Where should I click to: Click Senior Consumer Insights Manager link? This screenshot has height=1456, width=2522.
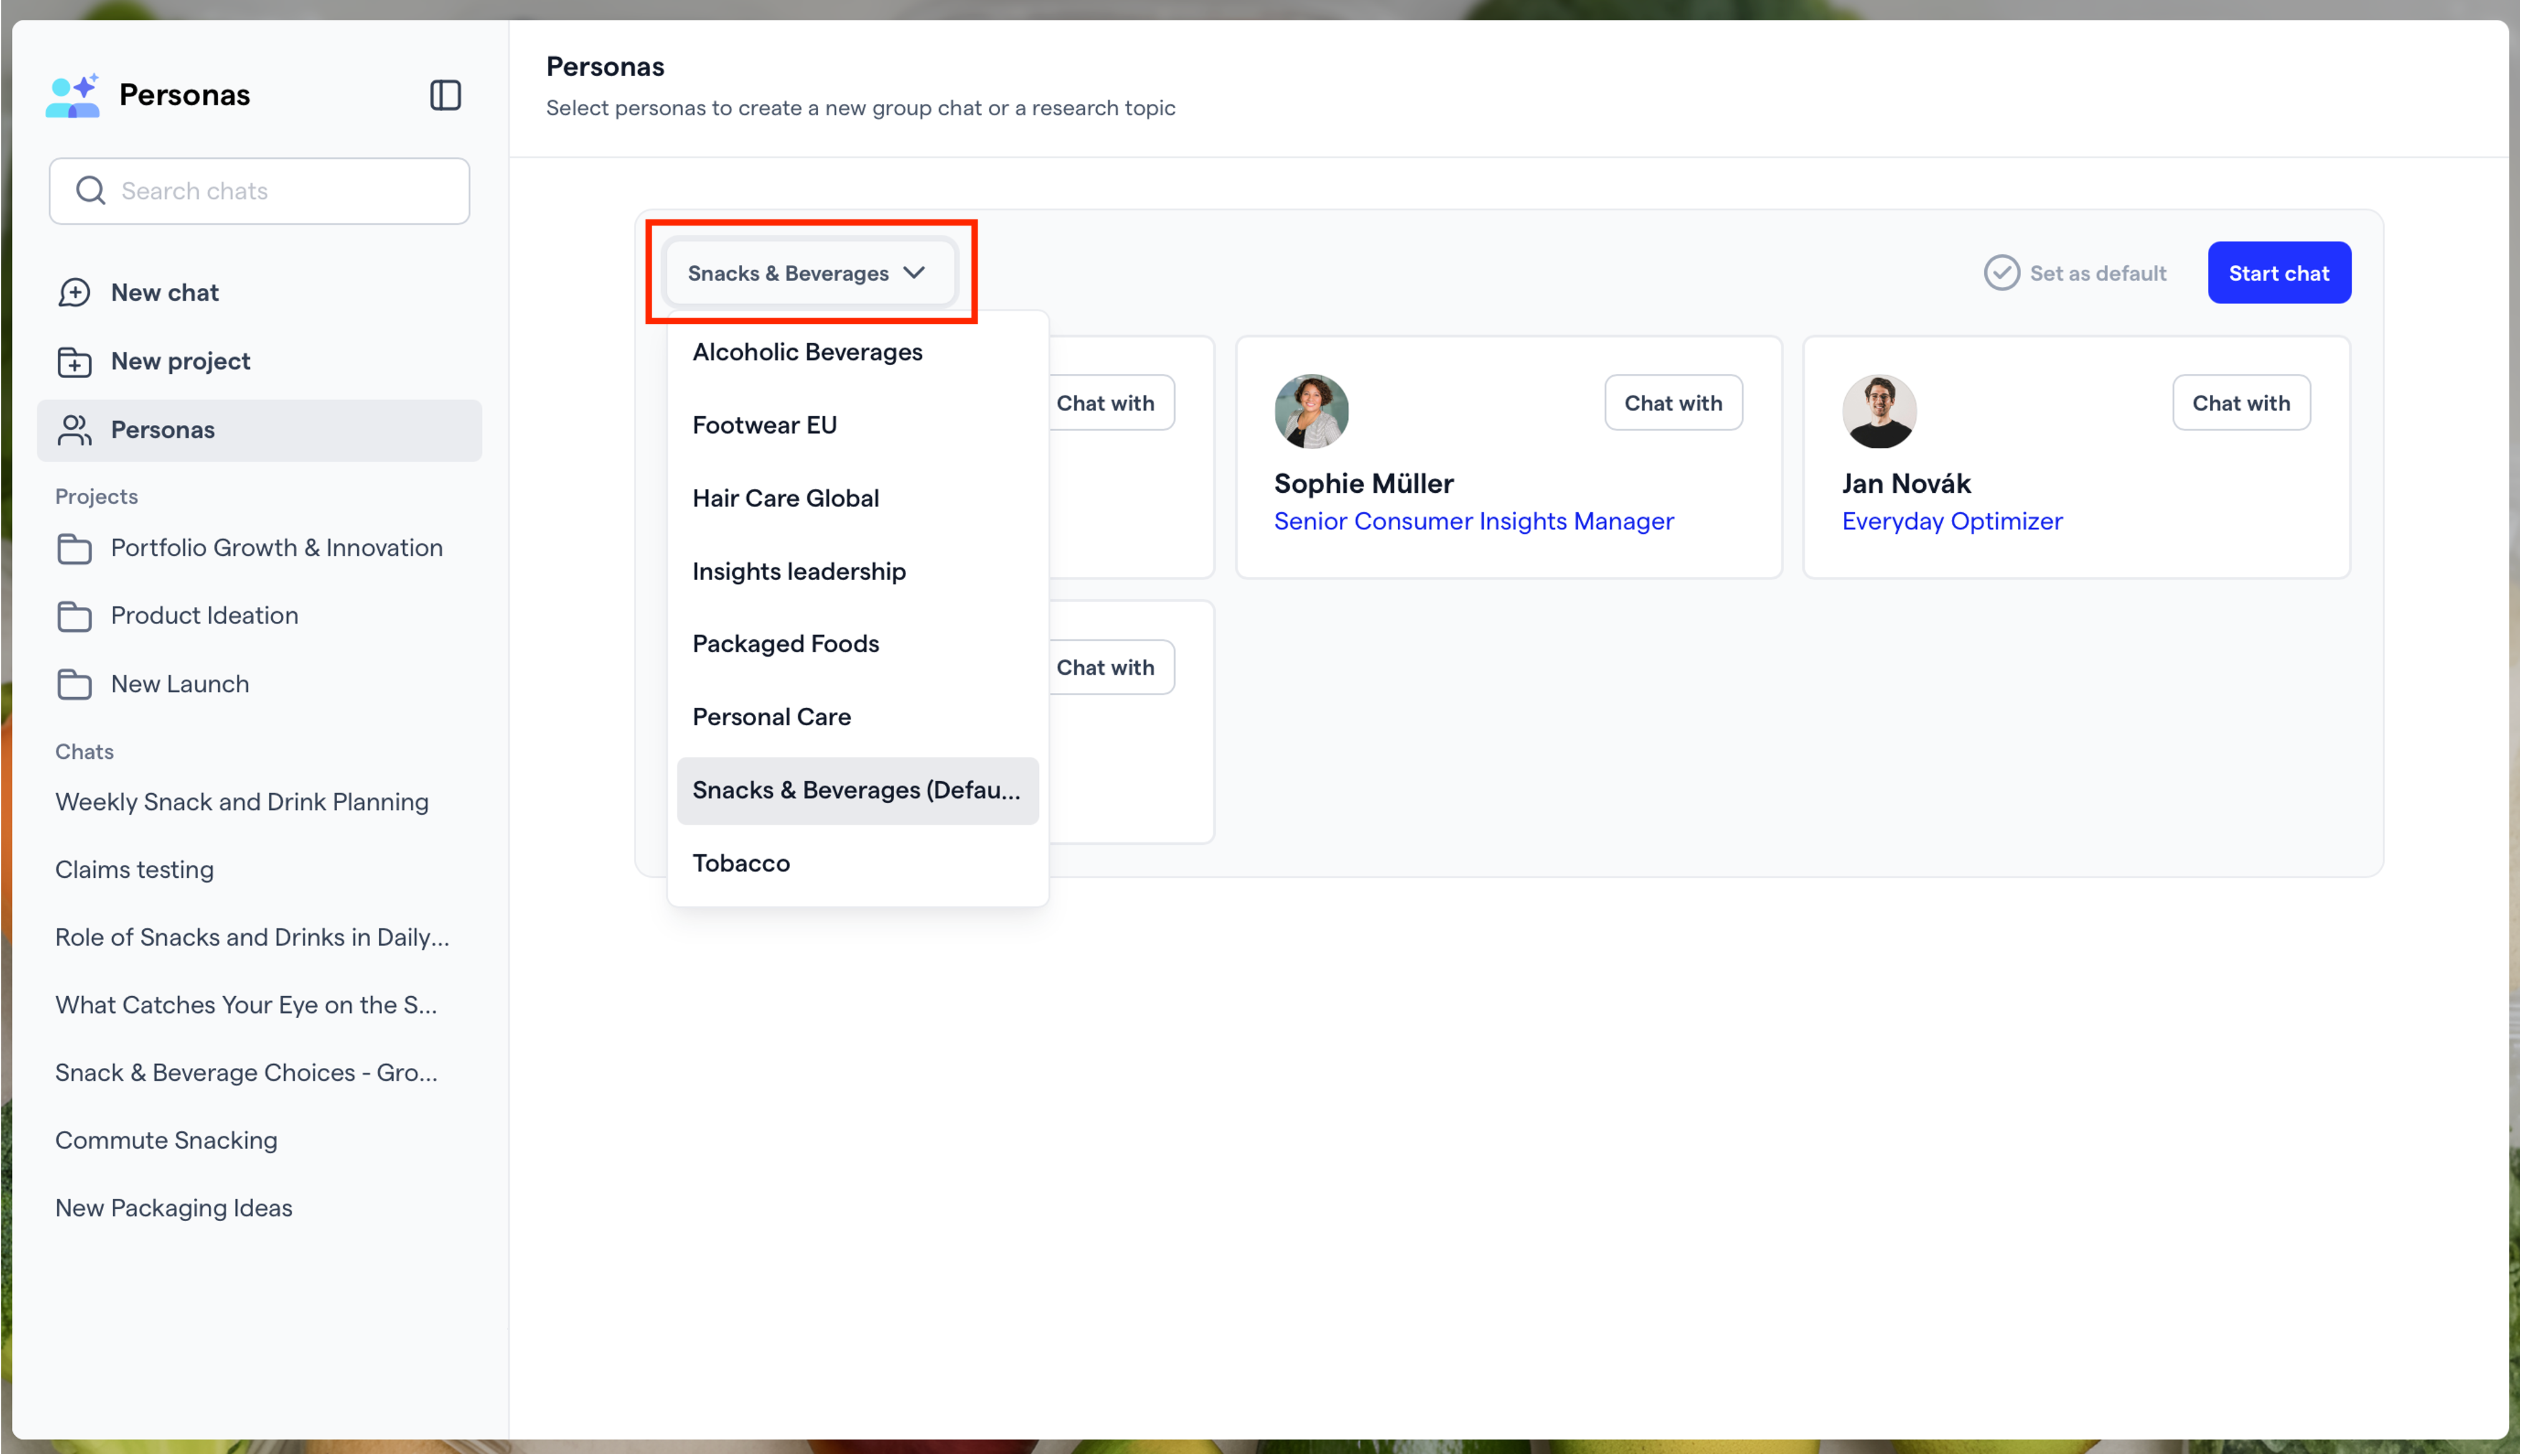[x=1473, y=522]
